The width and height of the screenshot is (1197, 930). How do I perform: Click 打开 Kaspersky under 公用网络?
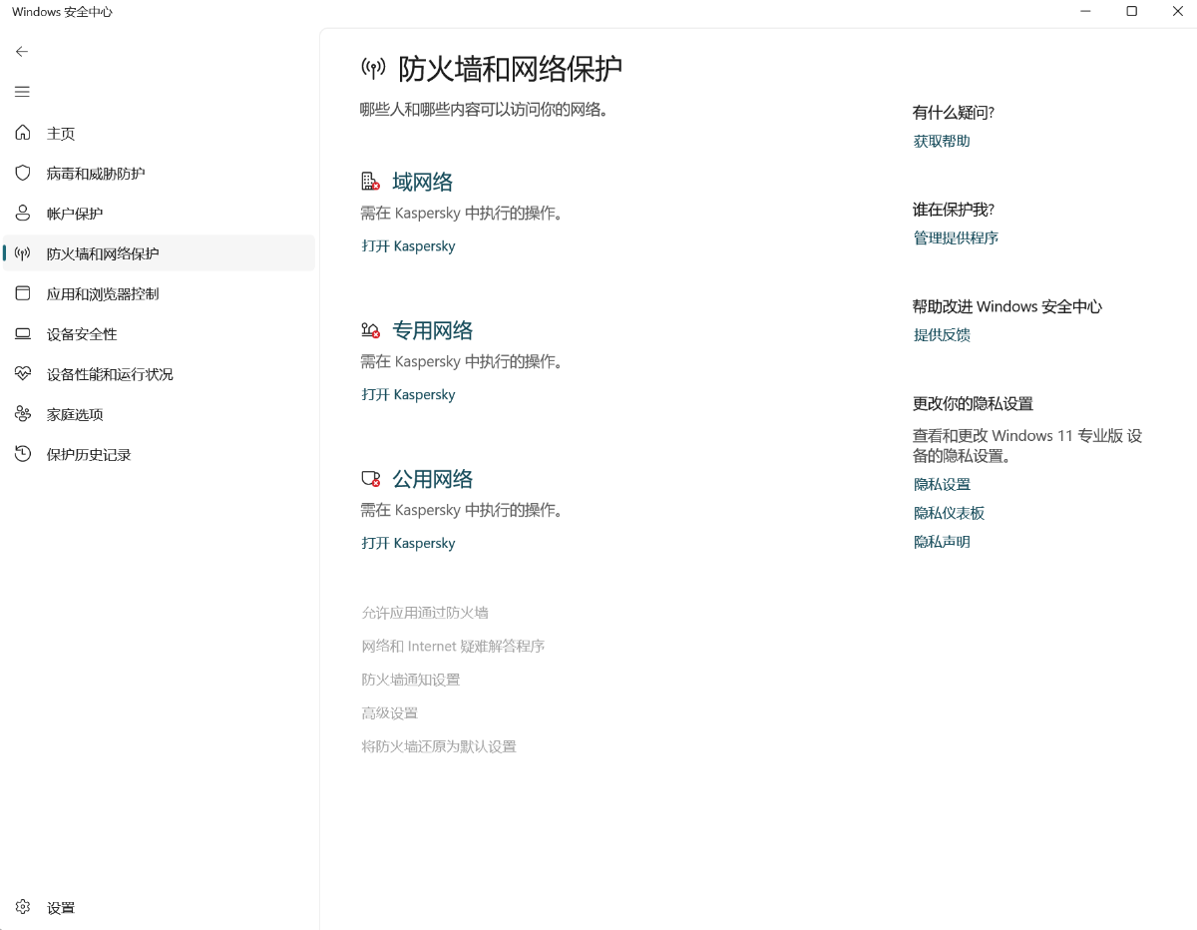click(408, 543)
